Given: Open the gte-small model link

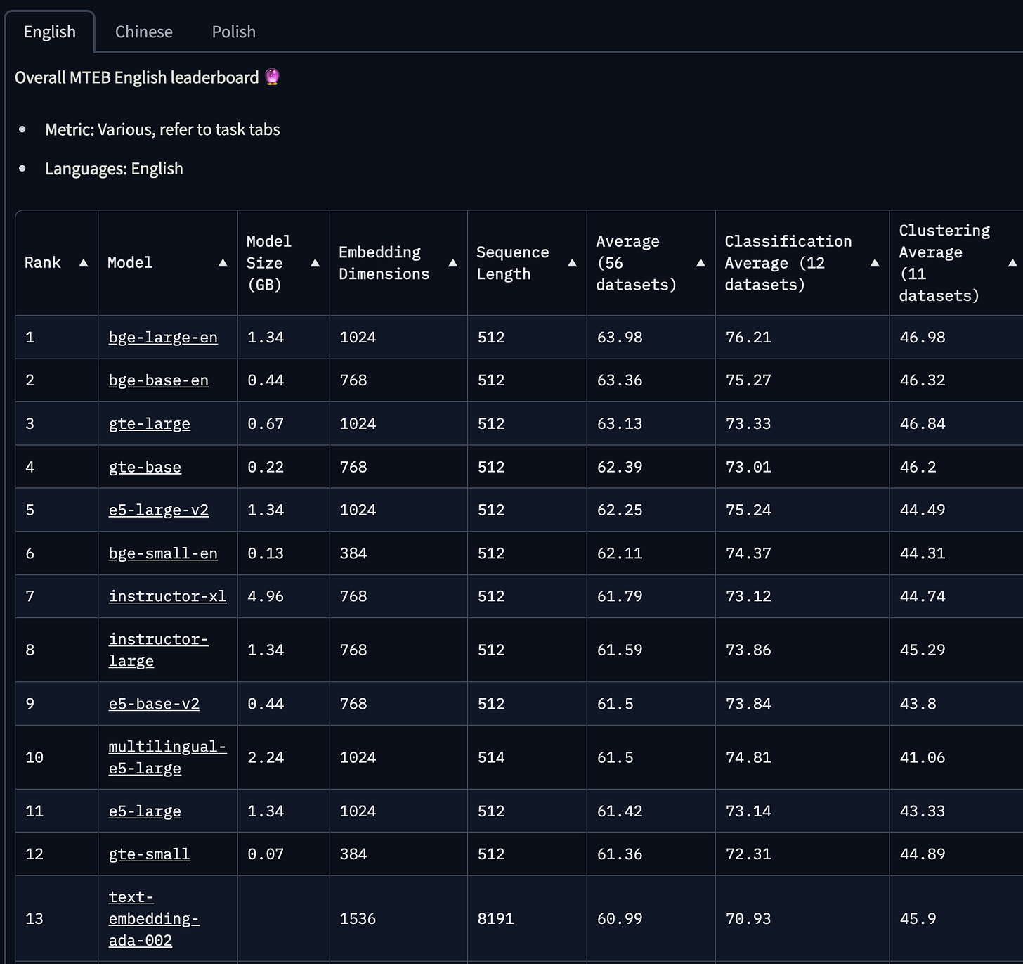Looking at the screenshot, I should click(x=150, y=854).
